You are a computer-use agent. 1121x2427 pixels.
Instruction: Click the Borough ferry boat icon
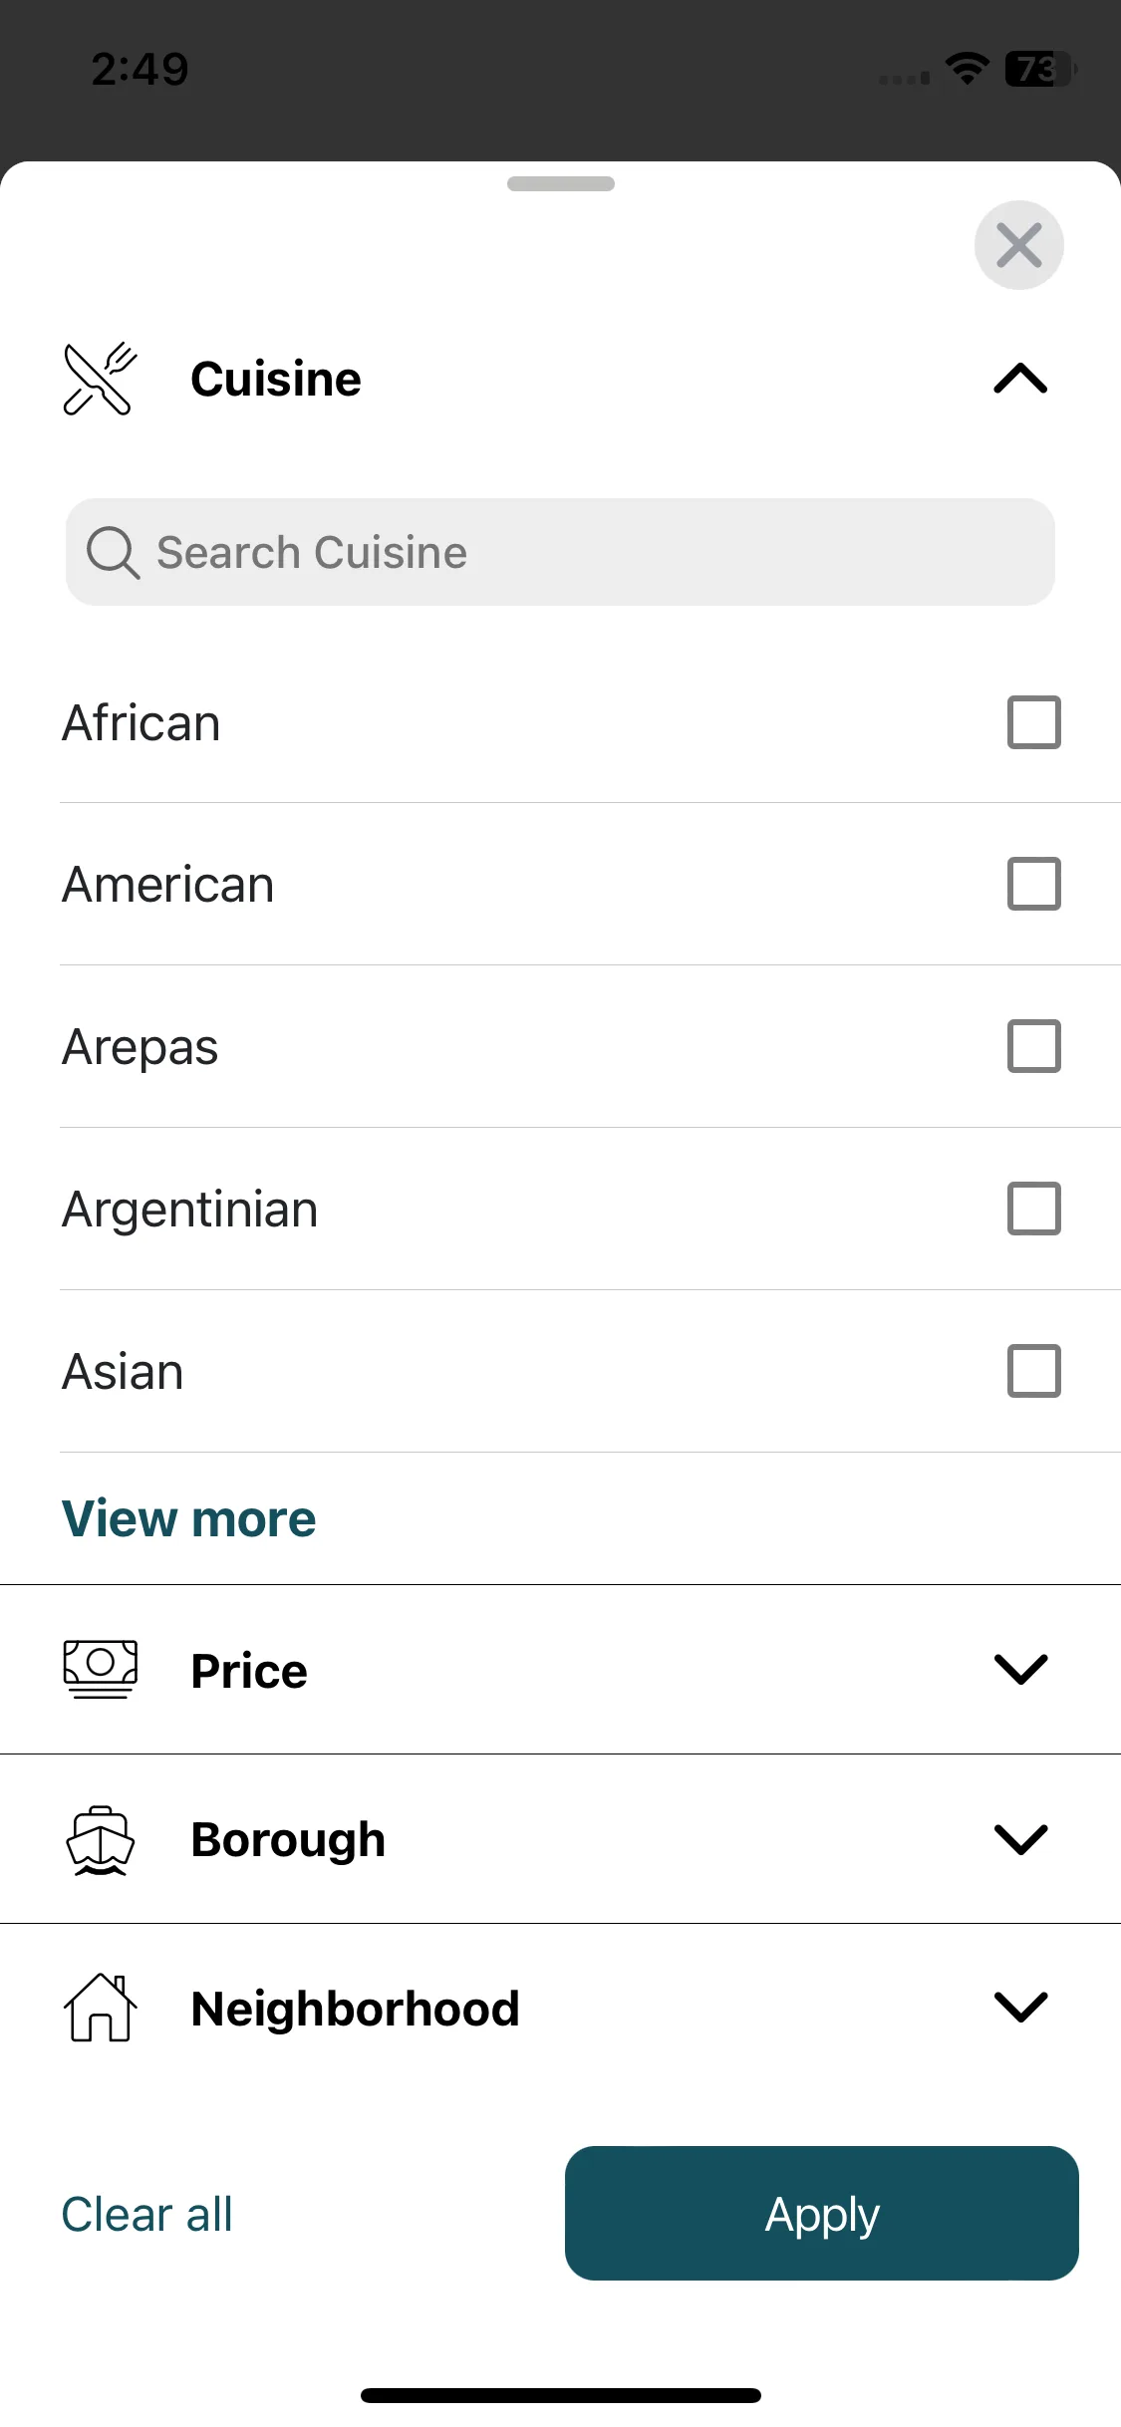pyautogui.click(x=100, y=1839)
